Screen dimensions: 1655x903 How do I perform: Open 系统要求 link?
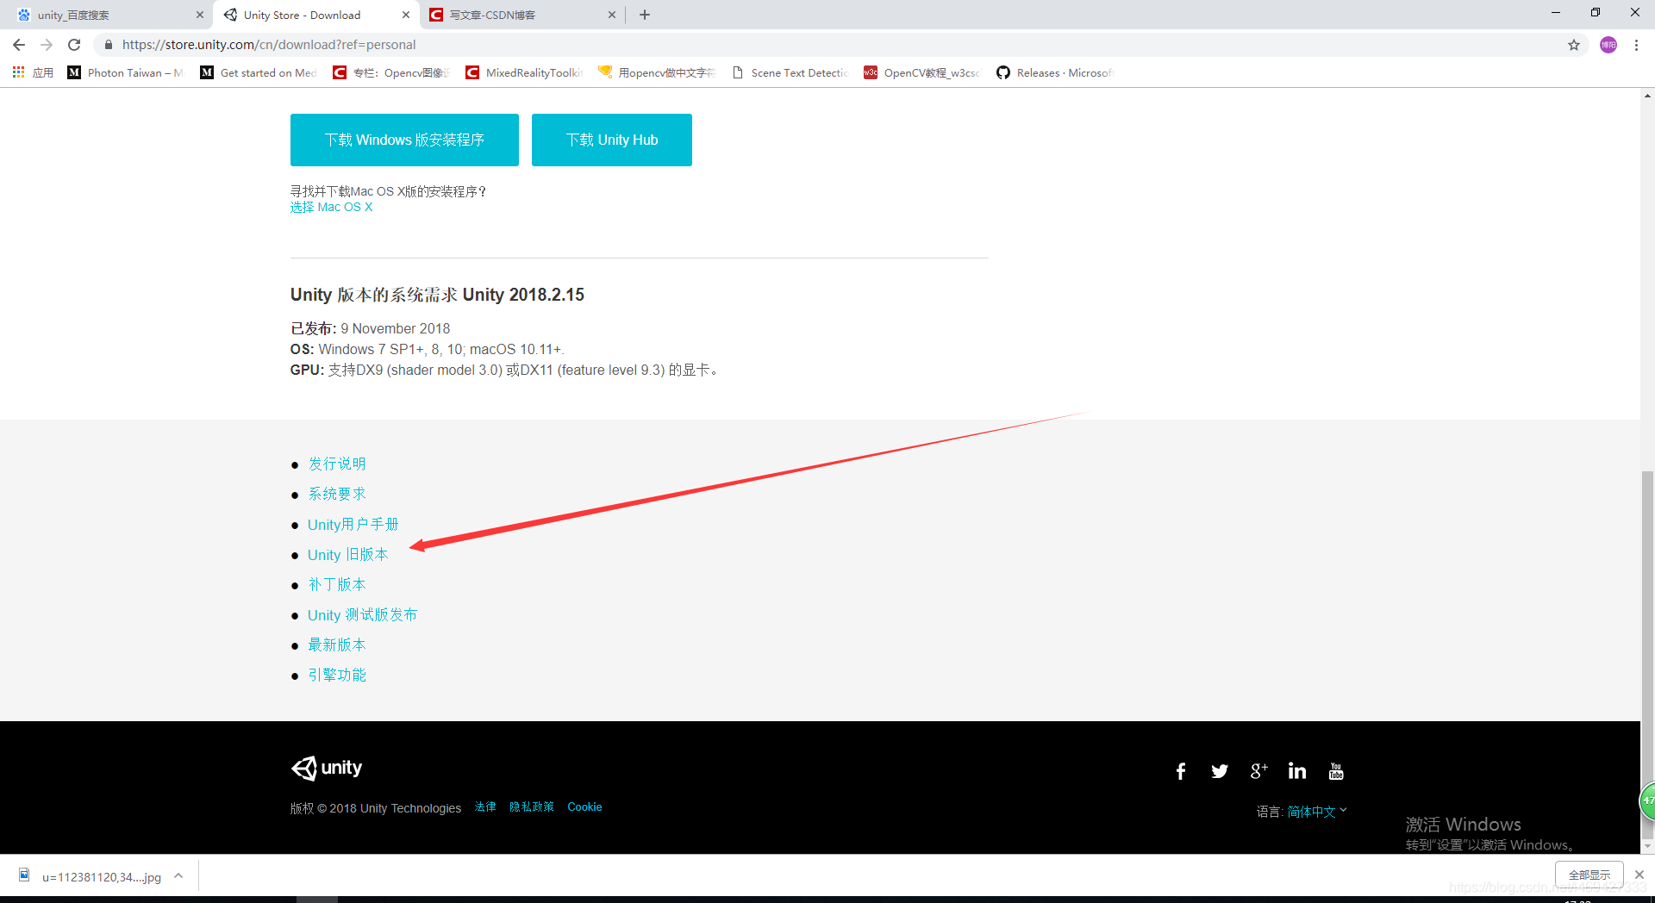point(337,494)
